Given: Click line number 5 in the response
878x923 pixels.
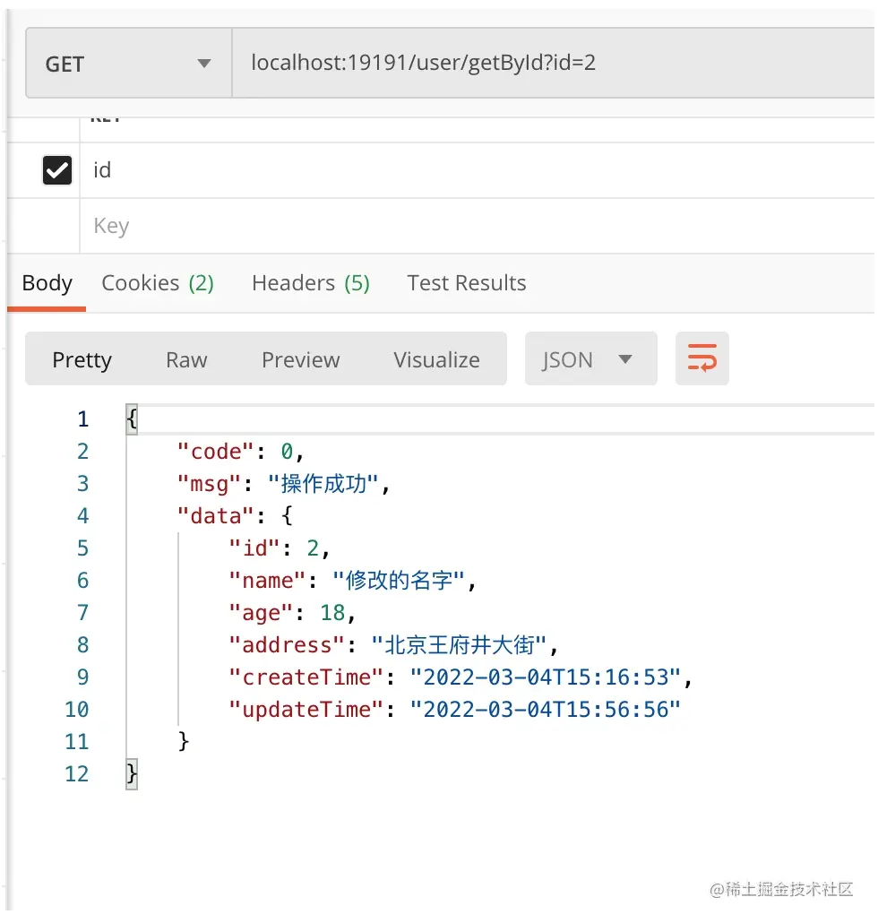Looking at the screenshot, I should point(82,548).
